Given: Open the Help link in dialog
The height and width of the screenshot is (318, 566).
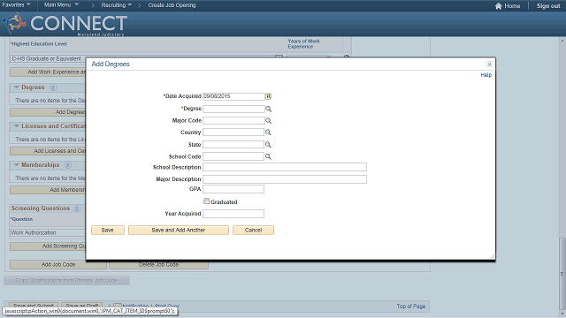Looking at the screenshot, I should pyautogui.click(x=486, y=75).
